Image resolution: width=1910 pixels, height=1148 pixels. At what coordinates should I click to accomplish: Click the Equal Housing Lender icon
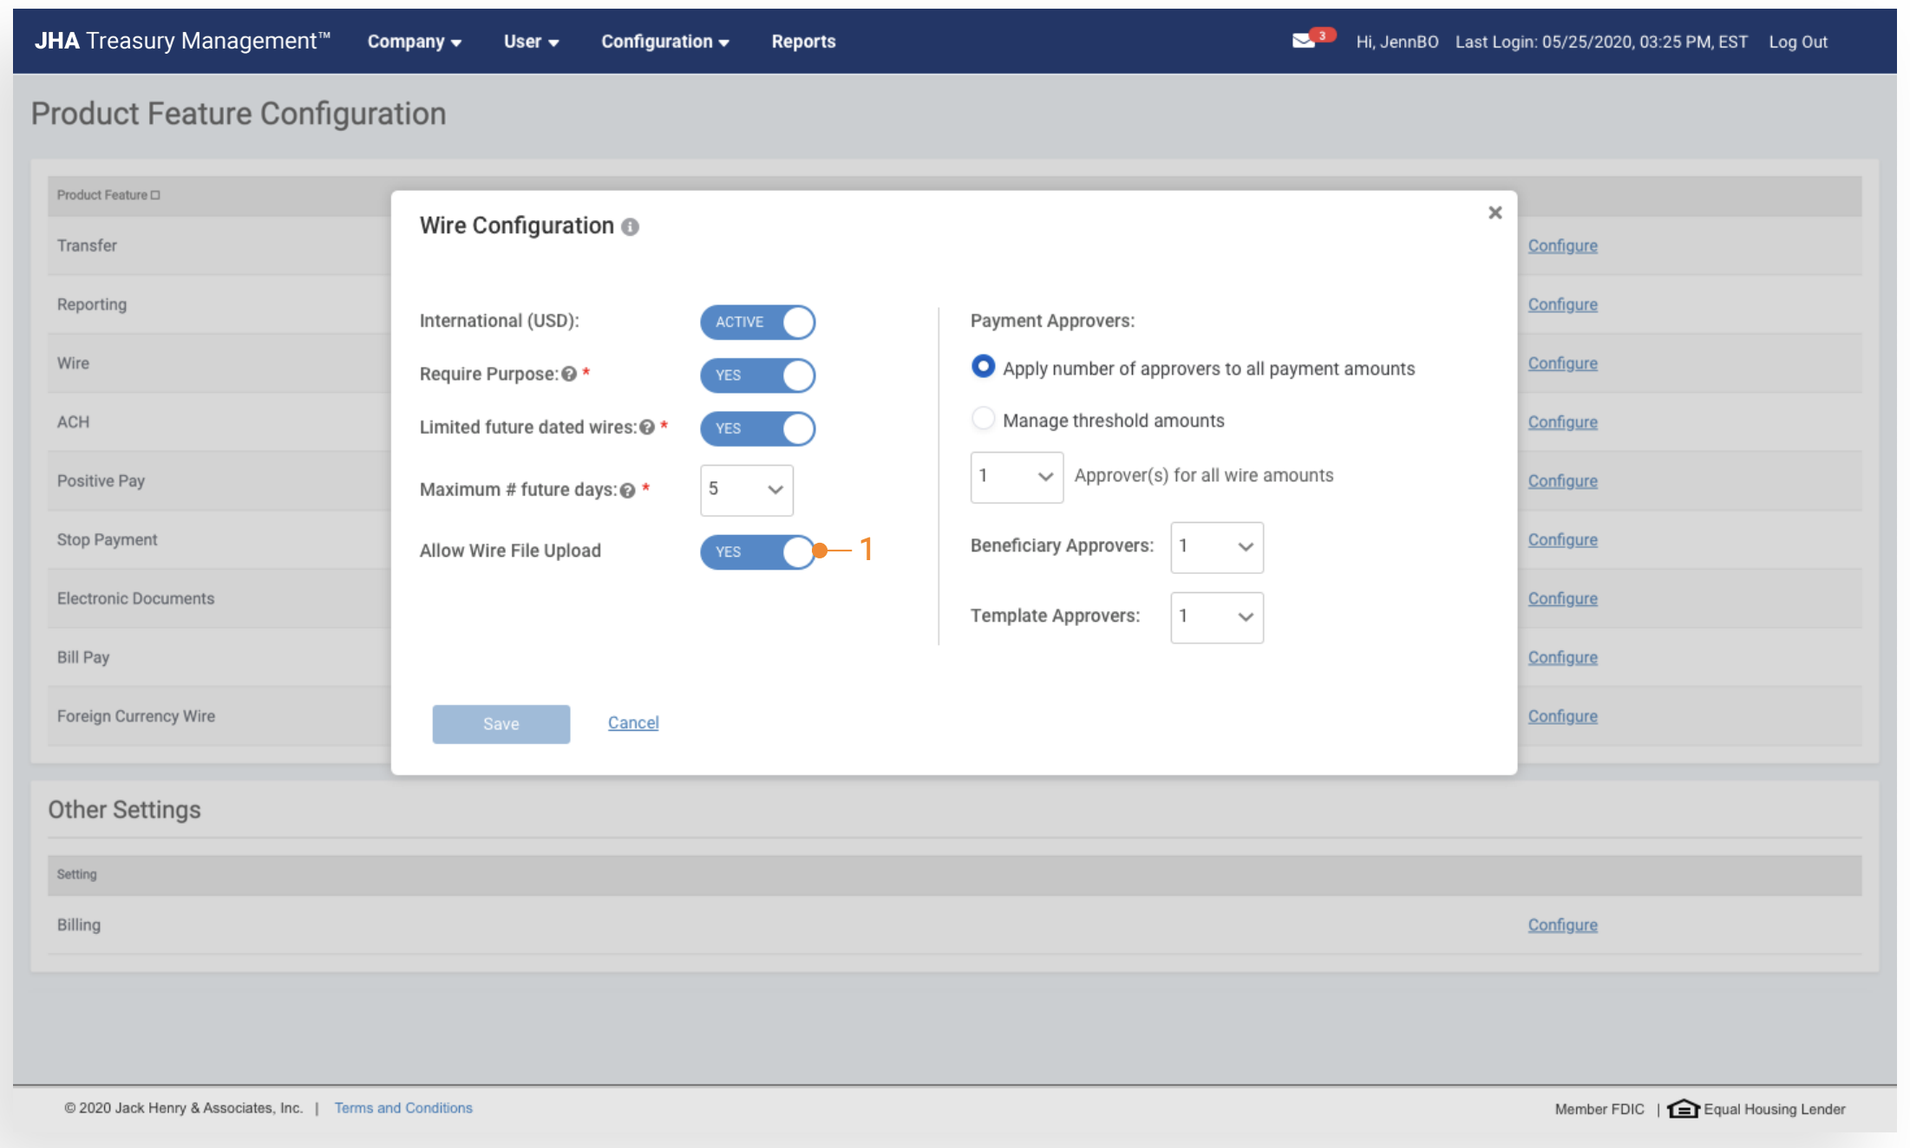click(1683, 1109)
